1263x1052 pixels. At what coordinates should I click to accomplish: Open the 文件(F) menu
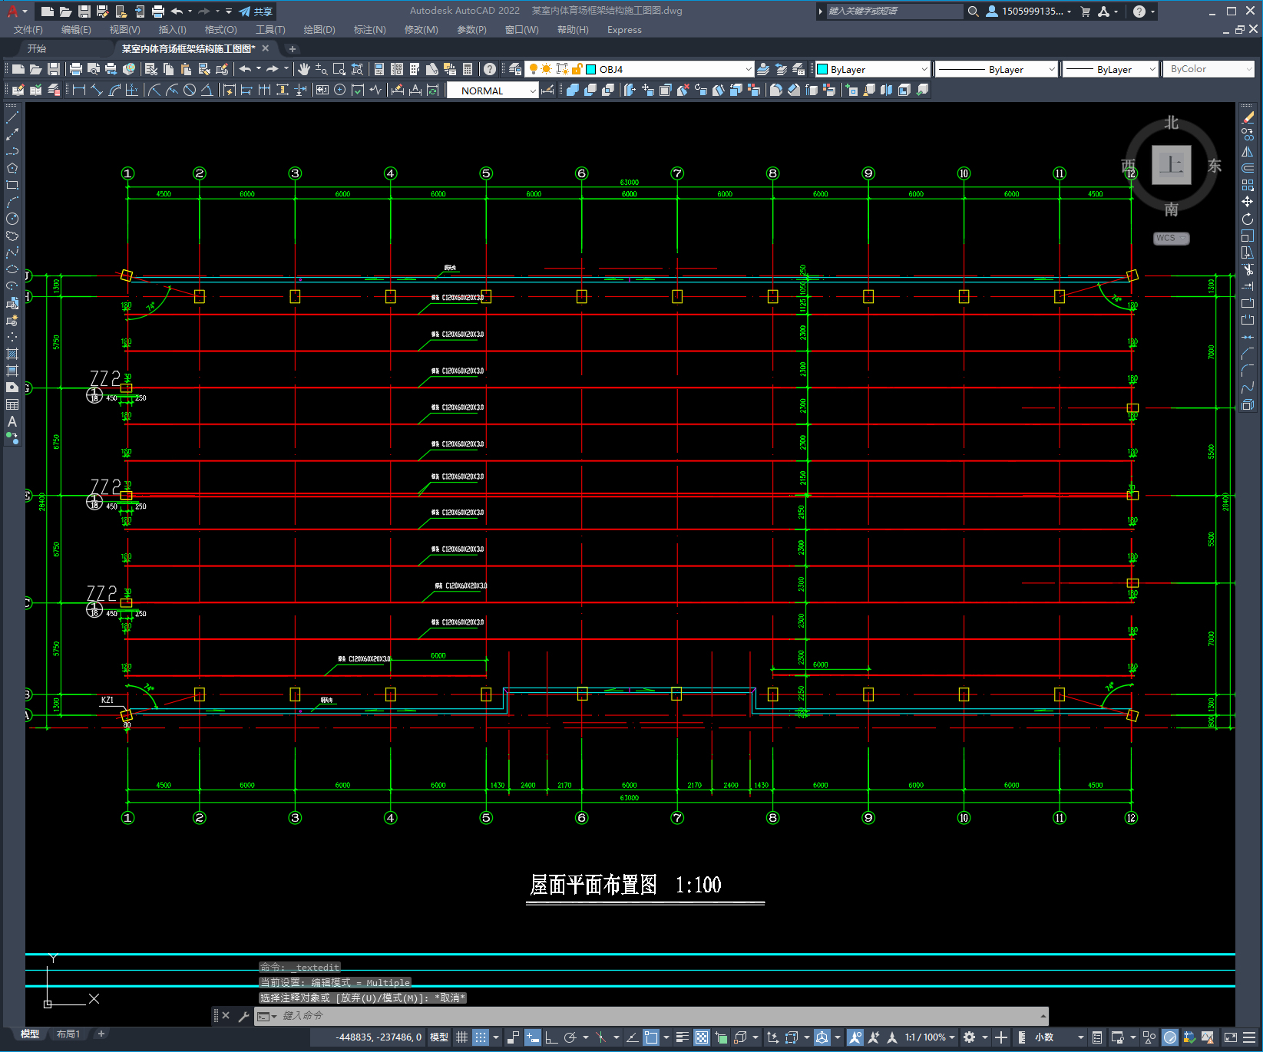tap(28, 30)
